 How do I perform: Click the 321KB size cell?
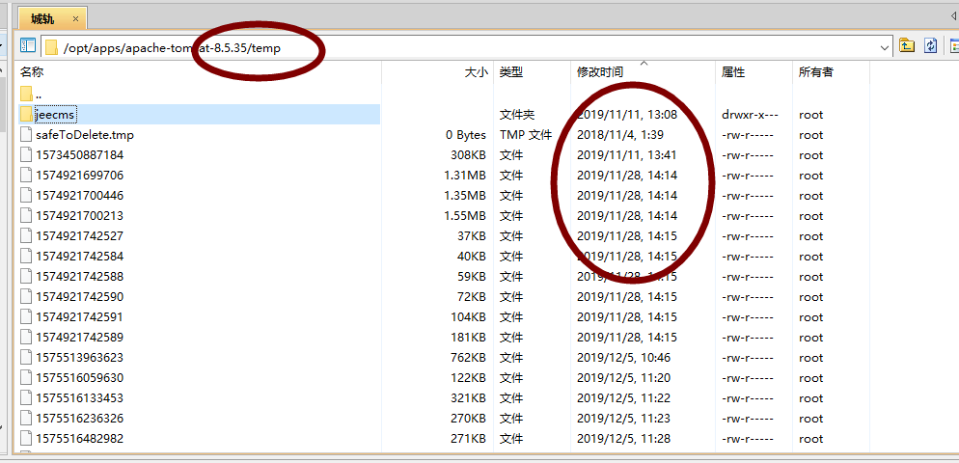point(468,398)
